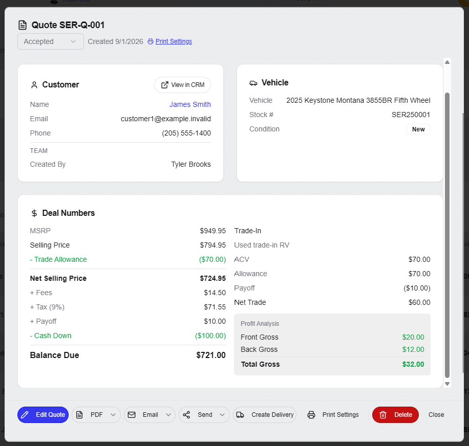Select the phone number (205) 555-1400

(x=186, y=133)
